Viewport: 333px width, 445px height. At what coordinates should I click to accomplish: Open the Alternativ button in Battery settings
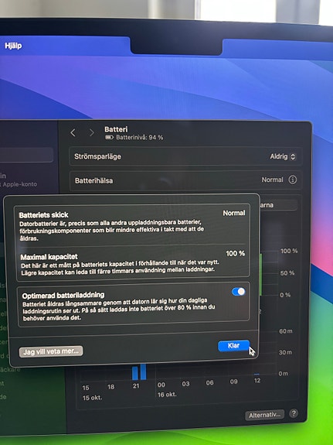coord(265,415)
